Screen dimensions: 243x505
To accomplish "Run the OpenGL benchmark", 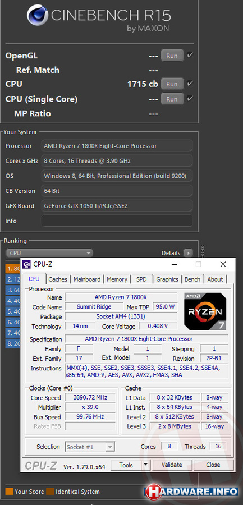I will 172,56.
